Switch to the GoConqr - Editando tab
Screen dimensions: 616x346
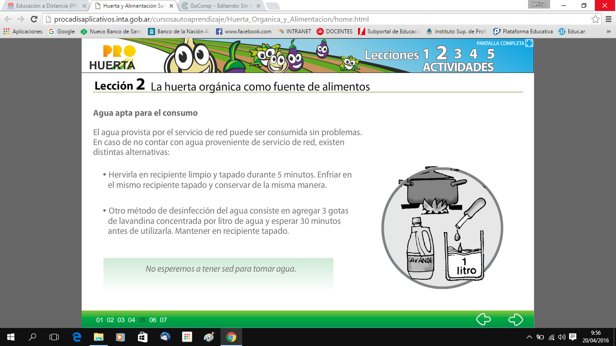(221, 6)
